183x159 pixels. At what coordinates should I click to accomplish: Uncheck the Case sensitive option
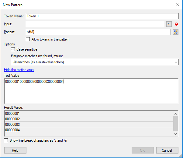click(x=13, y=49)
